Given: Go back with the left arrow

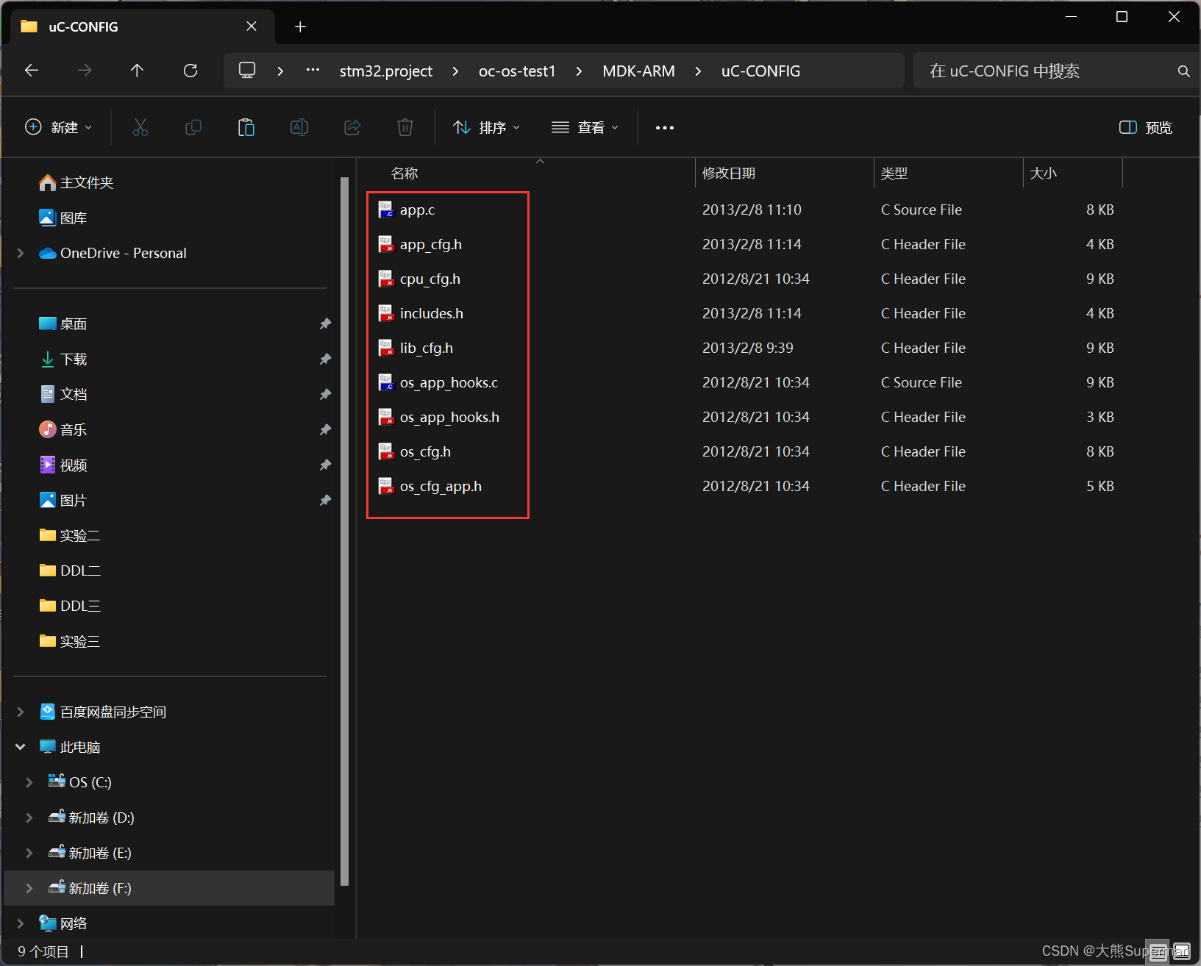Looking at the screenshot, I should click(32, 71).
